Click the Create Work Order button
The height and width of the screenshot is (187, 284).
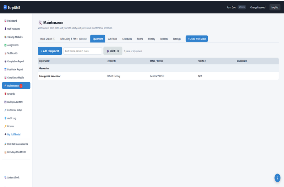[x=197, y=39]
